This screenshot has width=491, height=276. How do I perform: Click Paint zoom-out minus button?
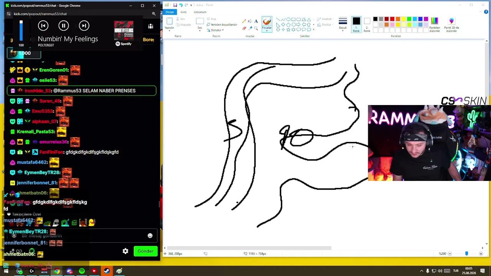(x=450, y=254)
